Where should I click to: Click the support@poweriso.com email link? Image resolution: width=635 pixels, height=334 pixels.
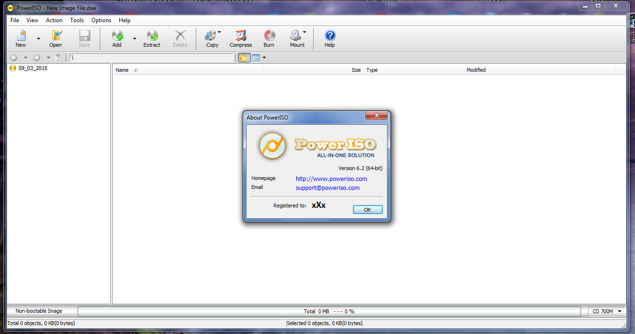coord(327,188)
